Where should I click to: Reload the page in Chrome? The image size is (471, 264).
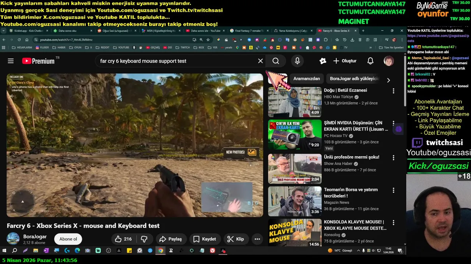tap(19, 40)
